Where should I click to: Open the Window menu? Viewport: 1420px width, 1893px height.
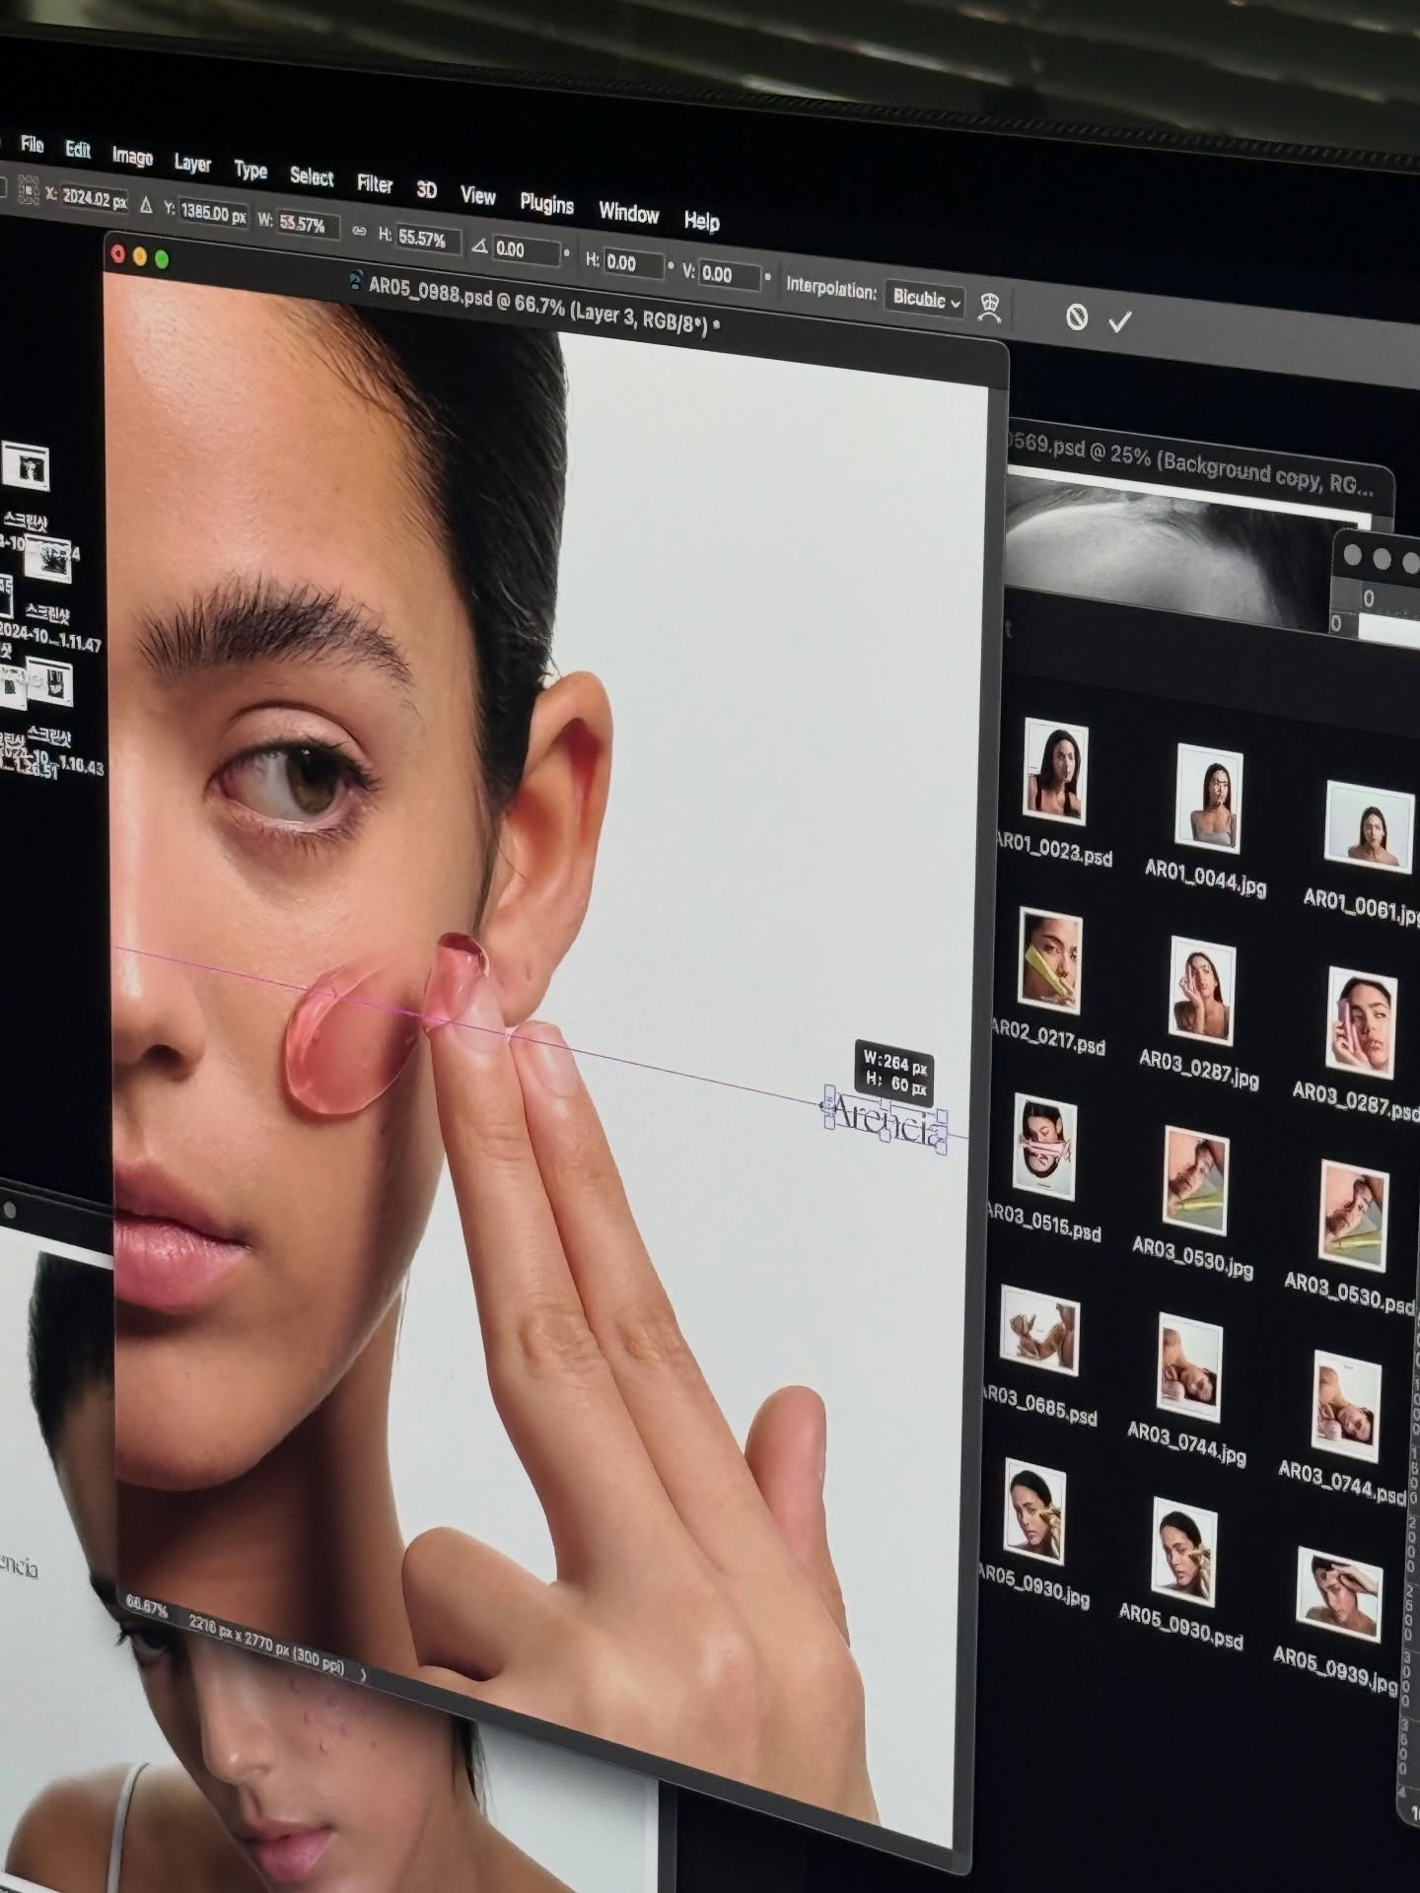[x=629, y=213]
